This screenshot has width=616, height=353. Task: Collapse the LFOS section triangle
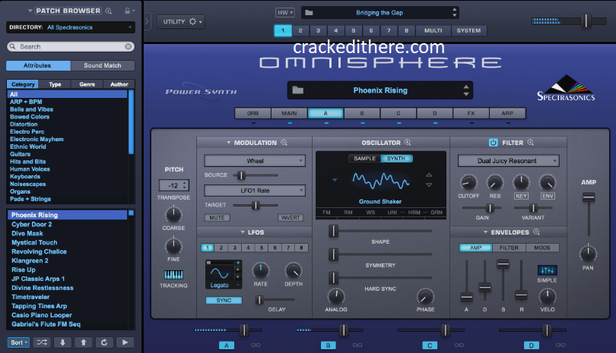click(x=243, y=232)
